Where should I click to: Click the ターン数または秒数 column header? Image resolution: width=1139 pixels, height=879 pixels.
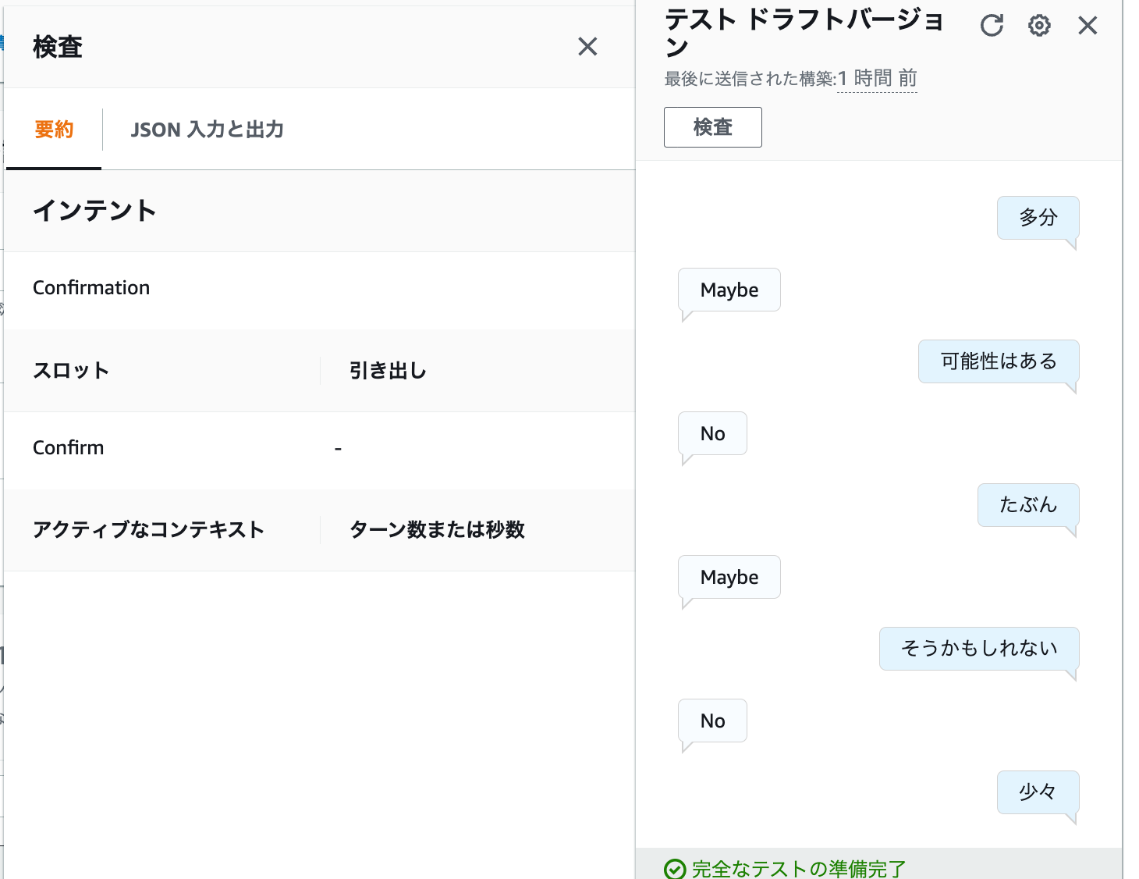point(437,530)
